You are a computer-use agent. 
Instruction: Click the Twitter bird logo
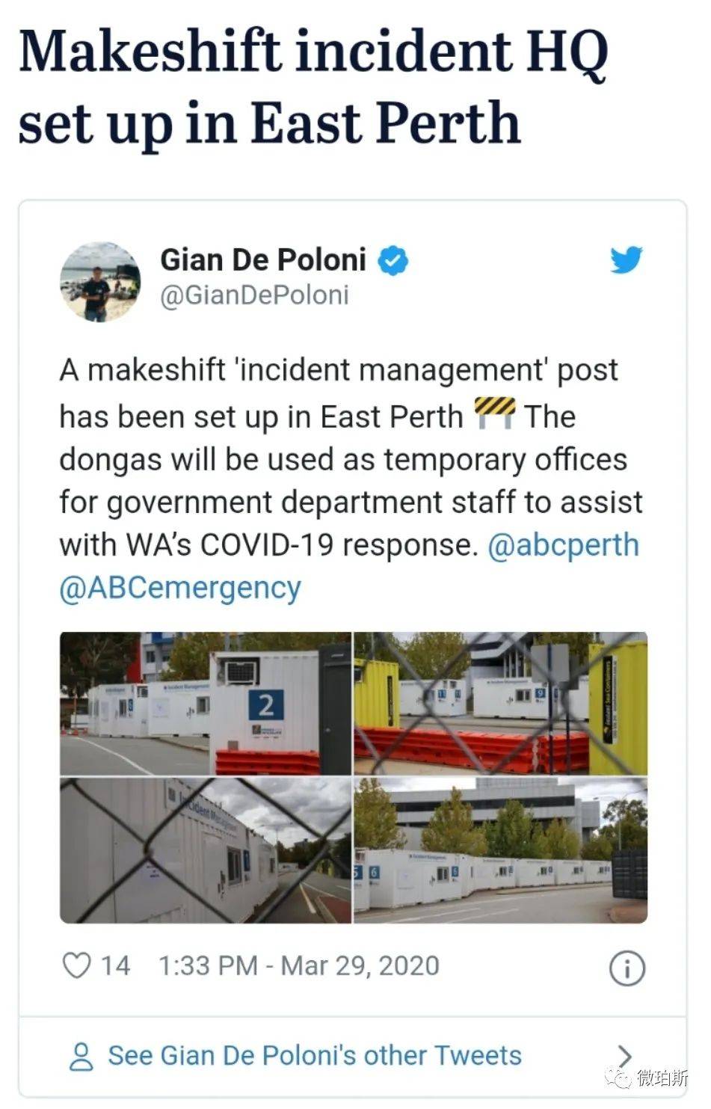(626, 259)
